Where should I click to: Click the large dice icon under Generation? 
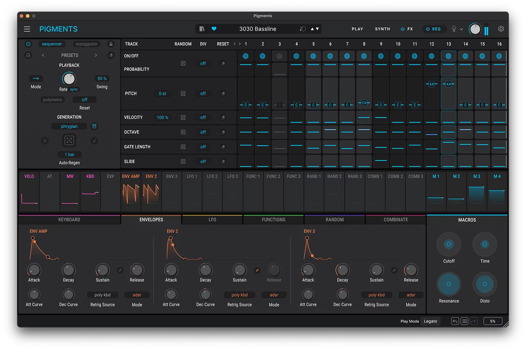pyautogui.click(x=69, y=140)
